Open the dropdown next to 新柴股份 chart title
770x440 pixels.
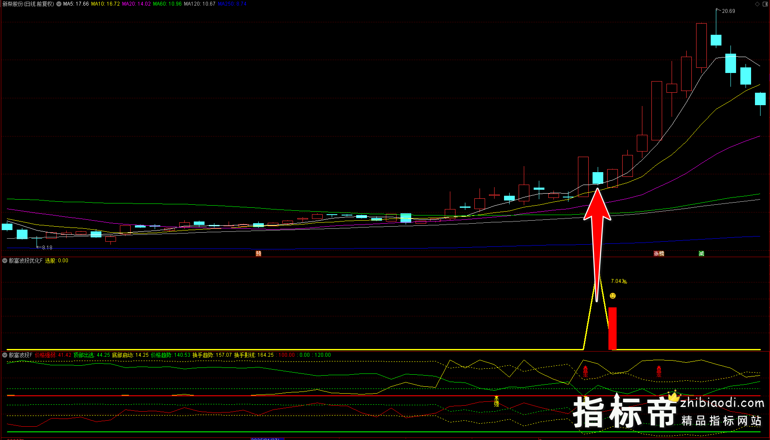click(59, 4)
